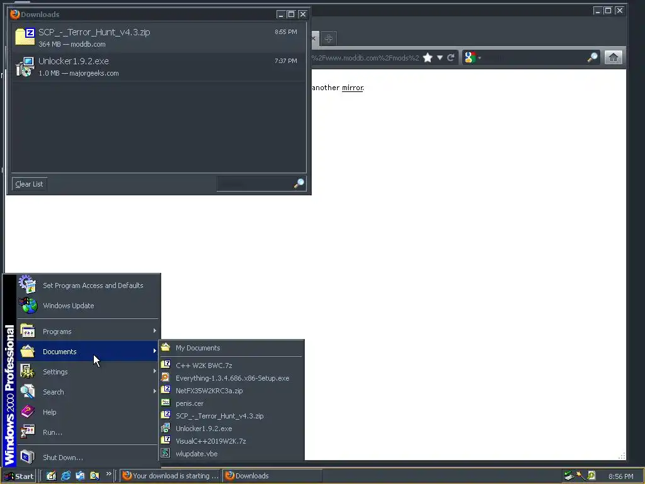645x484 pixels.
Task: Open the URL history dropdown arrow
Action: click(440, 57)
